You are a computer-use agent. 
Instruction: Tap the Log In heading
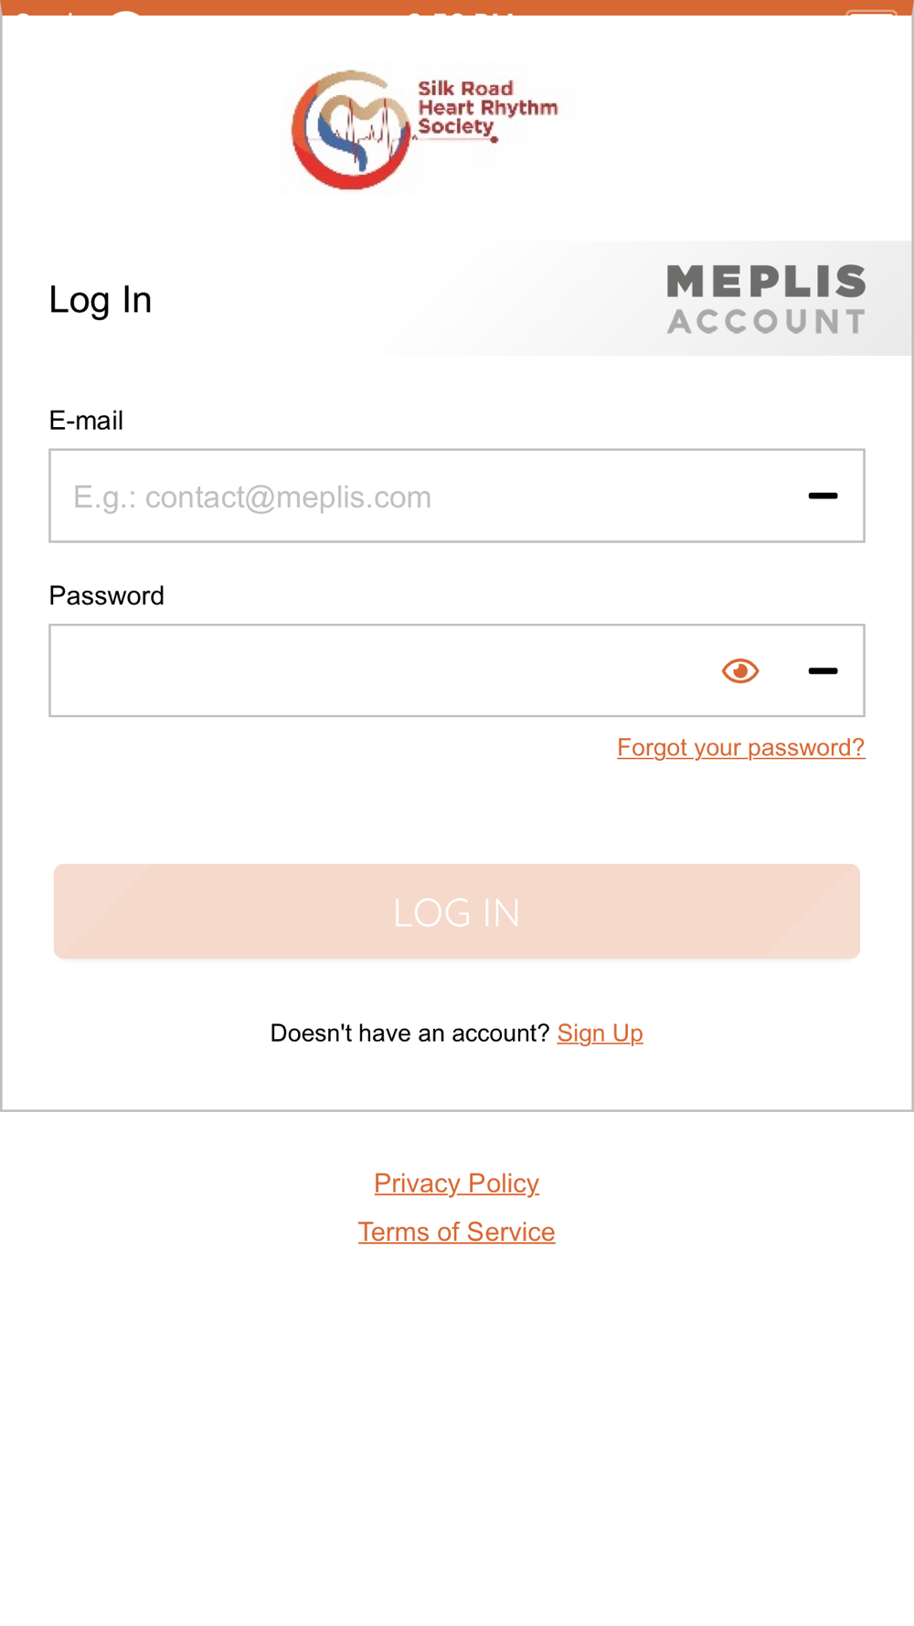click(101, 300)
